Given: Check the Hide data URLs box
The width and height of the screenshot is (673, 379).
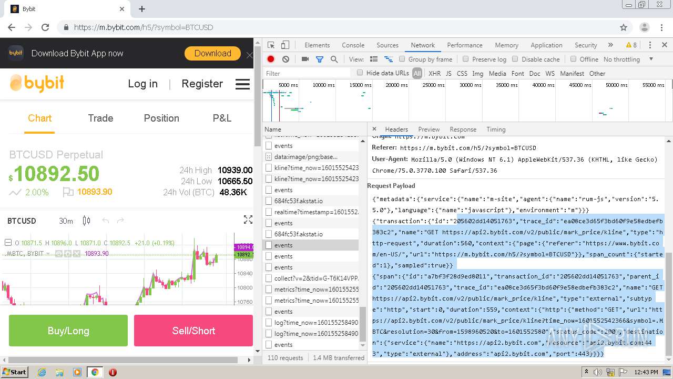Looking at the screenshot, I should [x=360, y=73].
